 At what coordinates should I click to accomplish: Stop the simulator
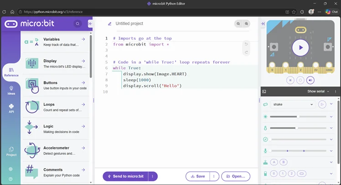coord(290,80)
